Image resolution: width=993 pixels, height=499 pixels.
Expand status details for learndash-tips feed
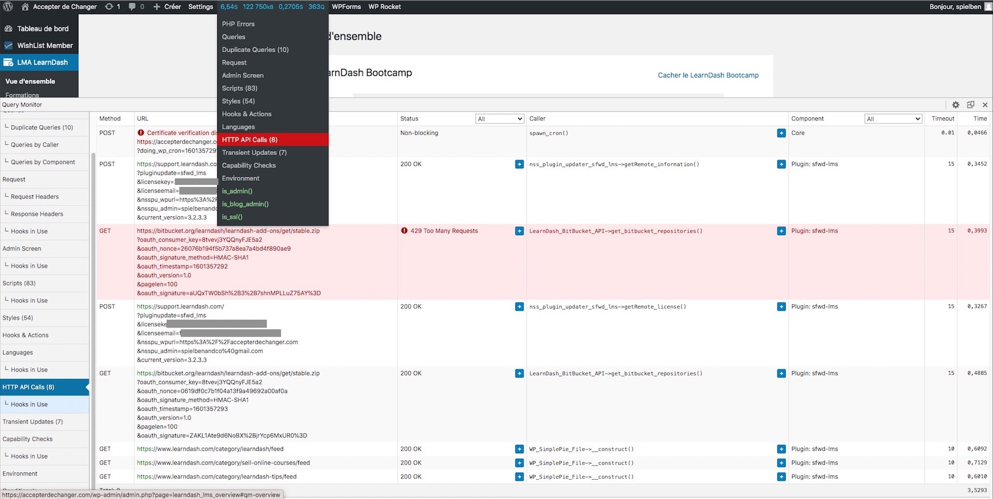click(519, 477)
